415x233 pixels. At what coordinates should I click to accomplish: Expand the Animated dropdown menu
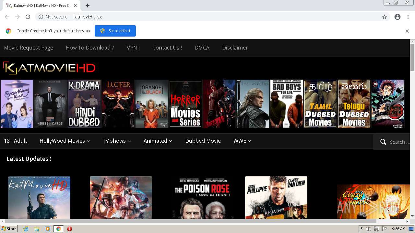(x=158, y=141)
